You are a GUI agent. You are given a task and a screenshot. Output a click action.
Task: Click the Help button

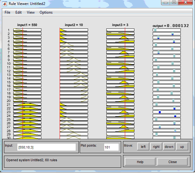click(140, 162)
